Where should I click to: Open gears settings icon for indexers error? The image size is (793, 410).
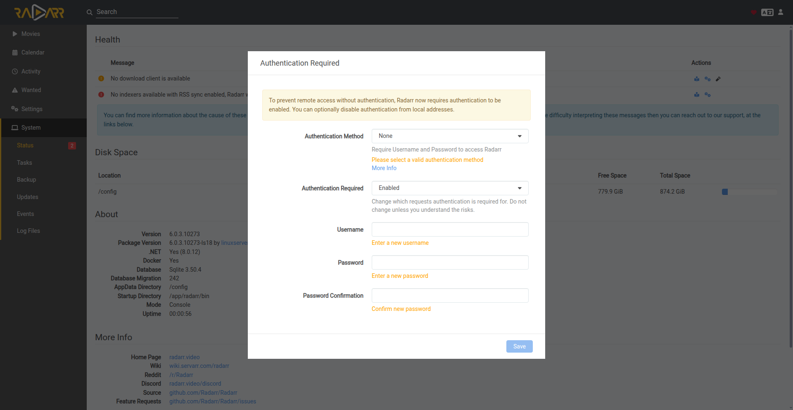coord(708,95)
